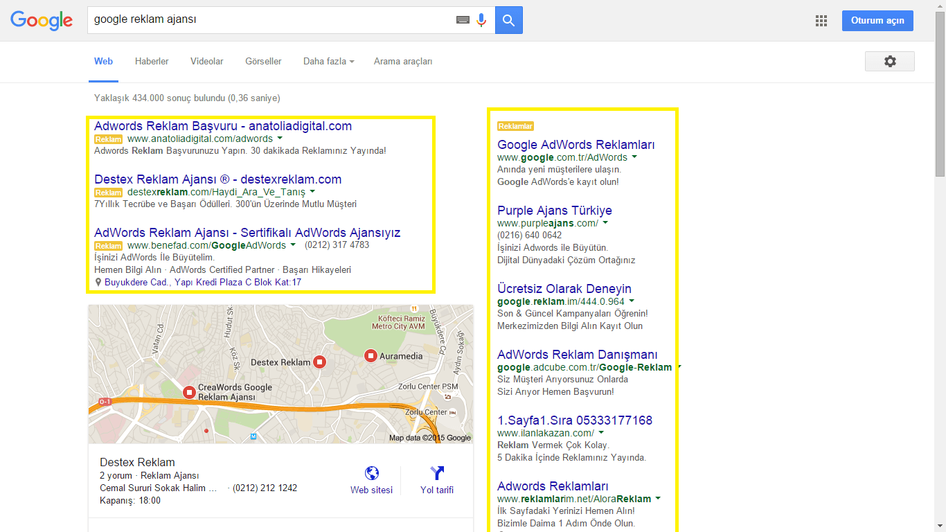Open Purple Ajans Türkiye side ad
The width and height of the screenshot is (946, 532).
coord(555,211)
